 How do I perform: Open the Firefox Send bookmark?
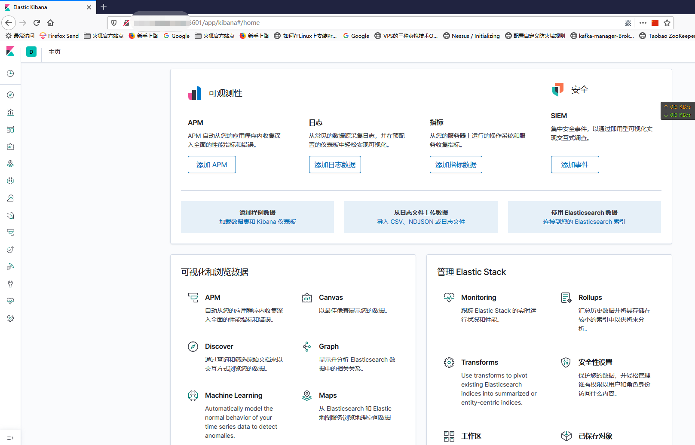pyautogui.click(x=59, y=36)
